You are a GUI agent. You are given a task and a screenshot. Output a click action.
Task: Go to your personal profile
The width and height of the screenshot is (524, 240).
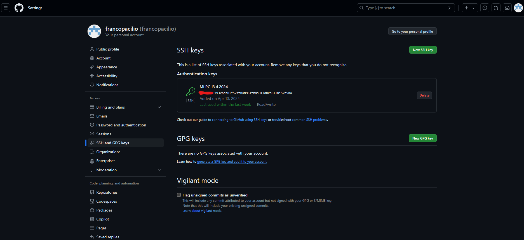(412, 31)
